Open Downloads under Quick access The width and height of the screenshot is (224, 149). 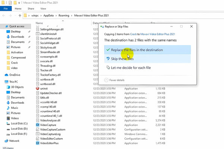18,37
